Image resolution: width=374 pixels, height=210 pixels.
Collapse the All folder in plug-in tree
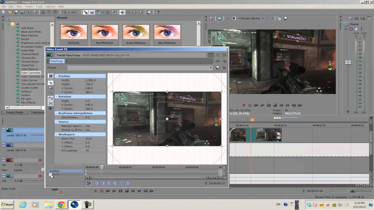[8, 24]
